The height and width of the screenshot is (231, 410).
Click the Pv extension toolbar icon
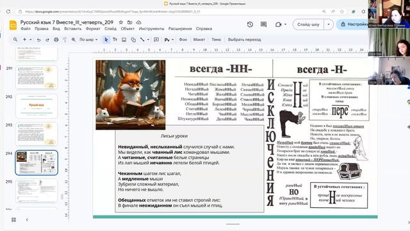(x=167, y=40)
